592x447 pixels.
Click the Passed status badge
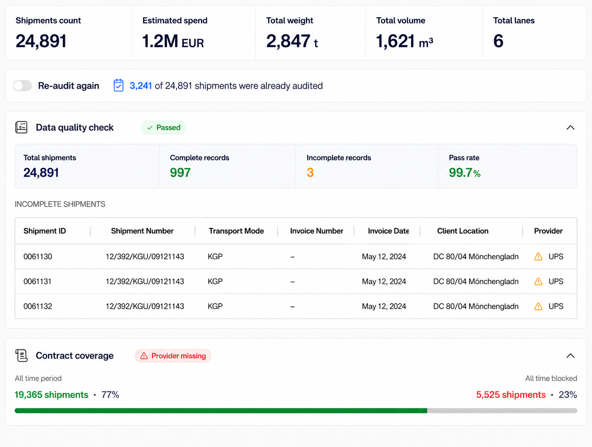tap(164, 128)
